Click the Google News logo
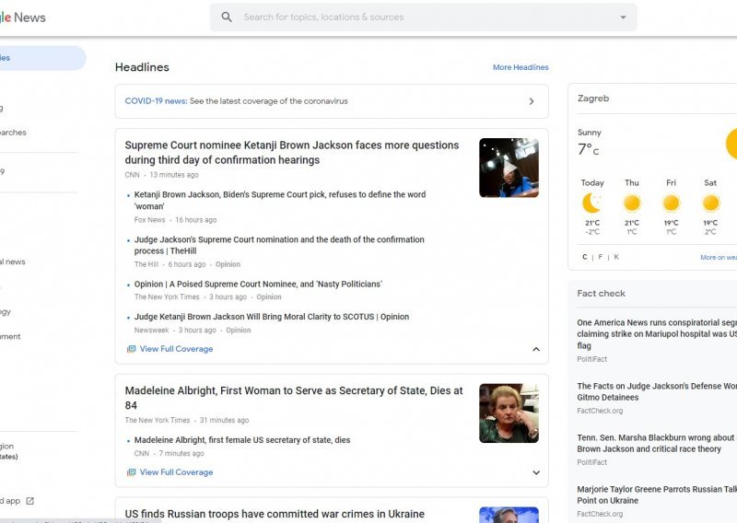This screenshot has height=523, width=737. click(22, 17)
